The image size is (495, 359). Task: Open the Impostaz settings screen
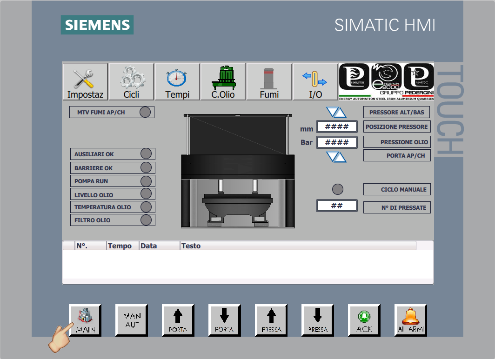point(85,82)
